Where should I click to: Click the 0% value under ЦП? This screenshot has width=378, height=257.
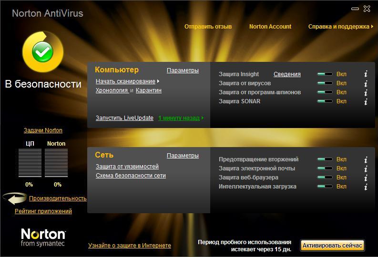tap(29, 185)
